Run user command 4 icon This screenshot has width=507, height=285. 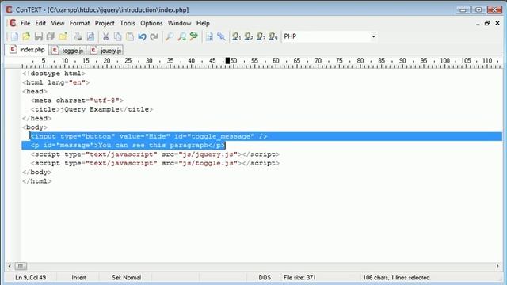tap(273, 36)
